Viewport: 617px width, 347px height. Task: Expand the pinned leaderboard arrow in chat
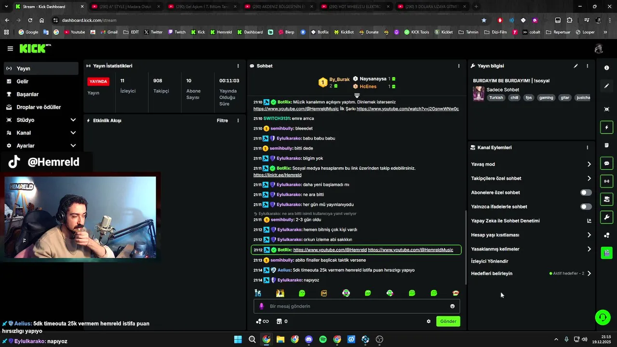[357, 95]
